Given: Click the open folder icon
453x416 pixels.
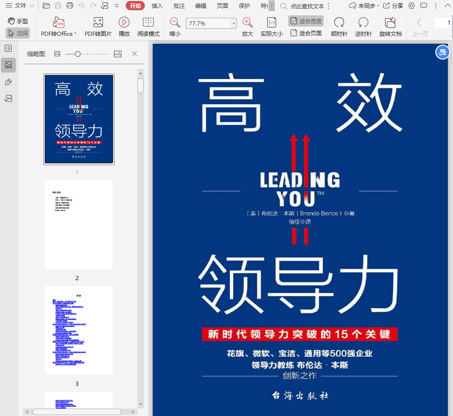Looking at the screenshot, I should (x=46, y=6).
